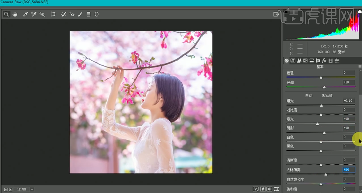Open the zoom level dropdown
Viewport: 362px width, 193px height.
click(x=32, y=189)
